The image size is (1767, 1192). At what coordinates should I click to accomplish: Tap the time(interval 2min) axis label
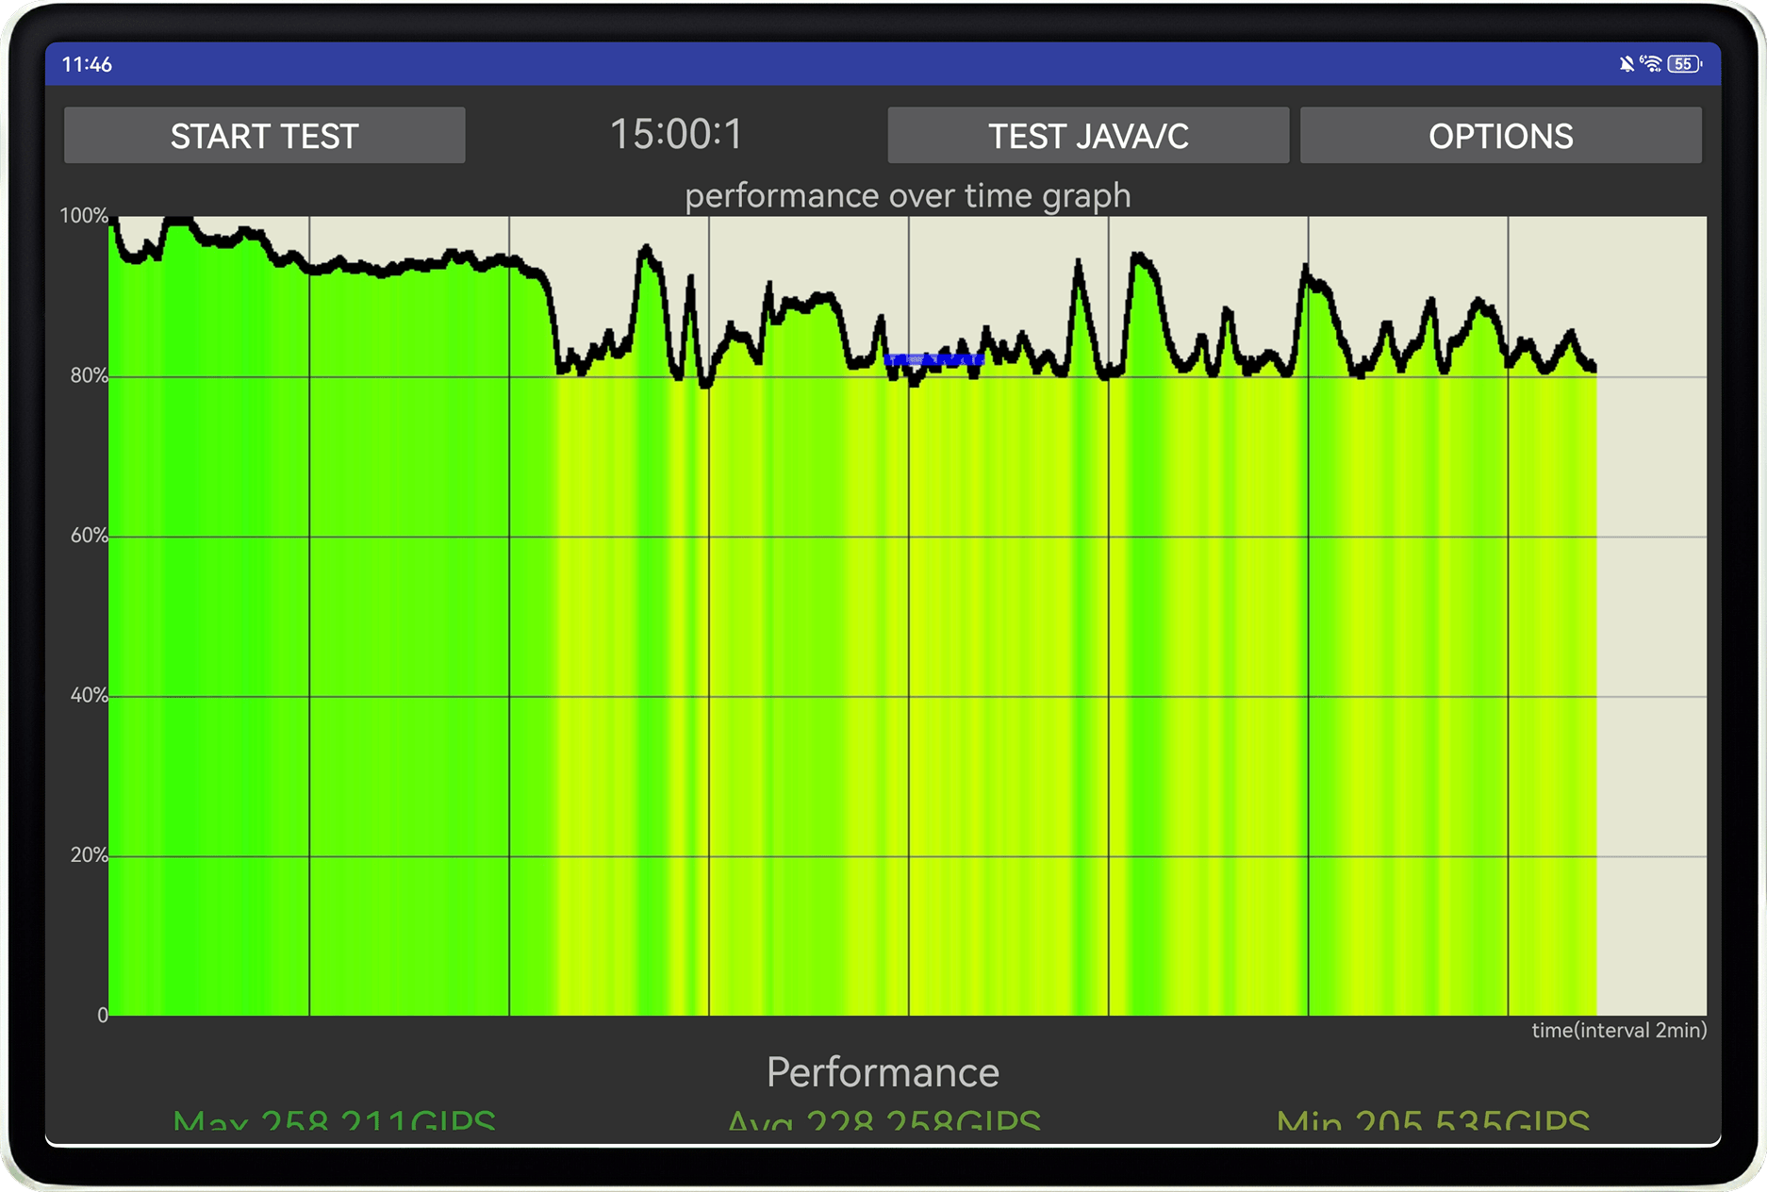pos(1618,1030)
